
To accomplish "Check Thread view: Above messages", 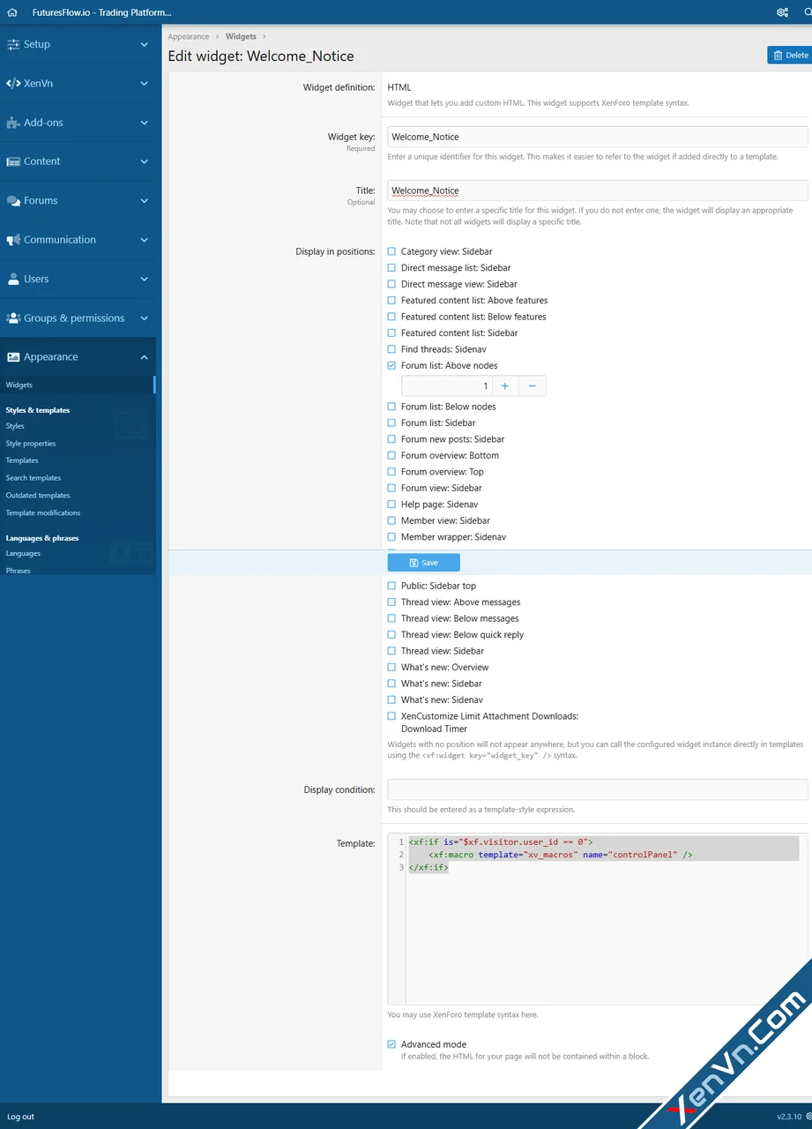I will [x=391, y=602].
